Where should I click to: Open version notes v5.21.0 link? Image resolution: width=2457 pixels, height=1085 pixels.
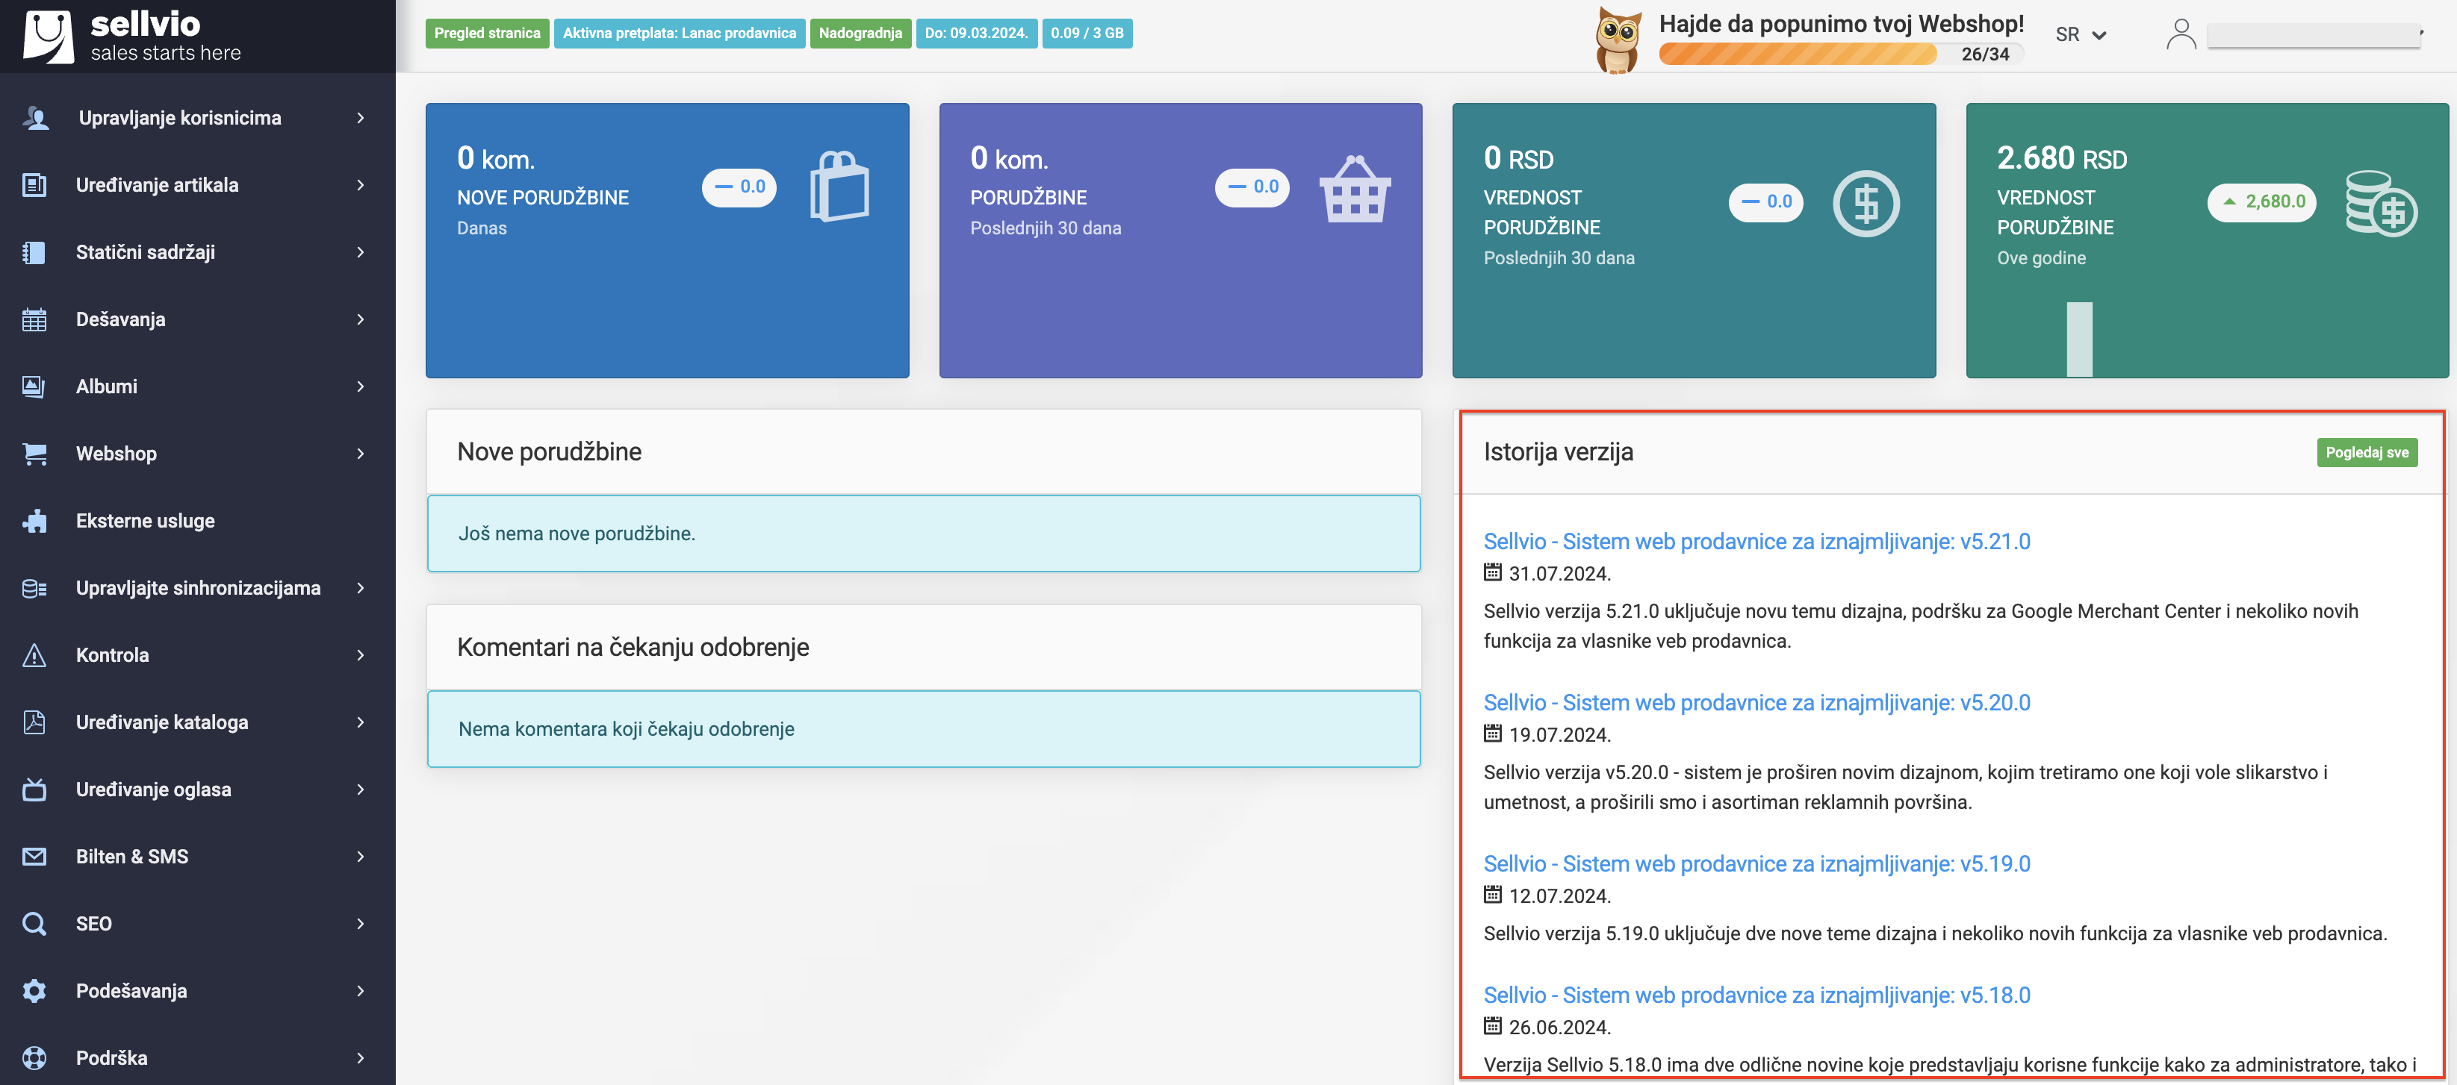coord(1758,540)
